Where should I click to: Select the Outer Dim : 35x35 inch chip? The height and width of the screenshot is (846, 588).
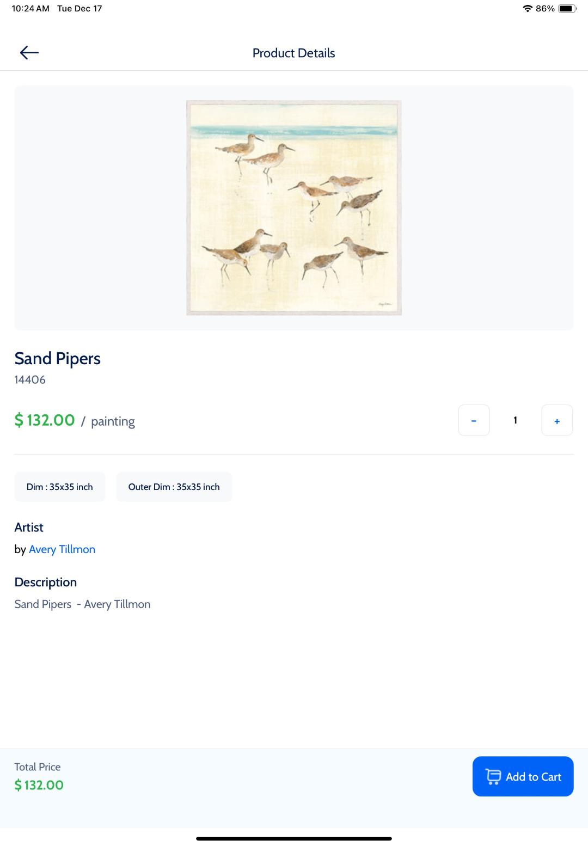(174, 486)
